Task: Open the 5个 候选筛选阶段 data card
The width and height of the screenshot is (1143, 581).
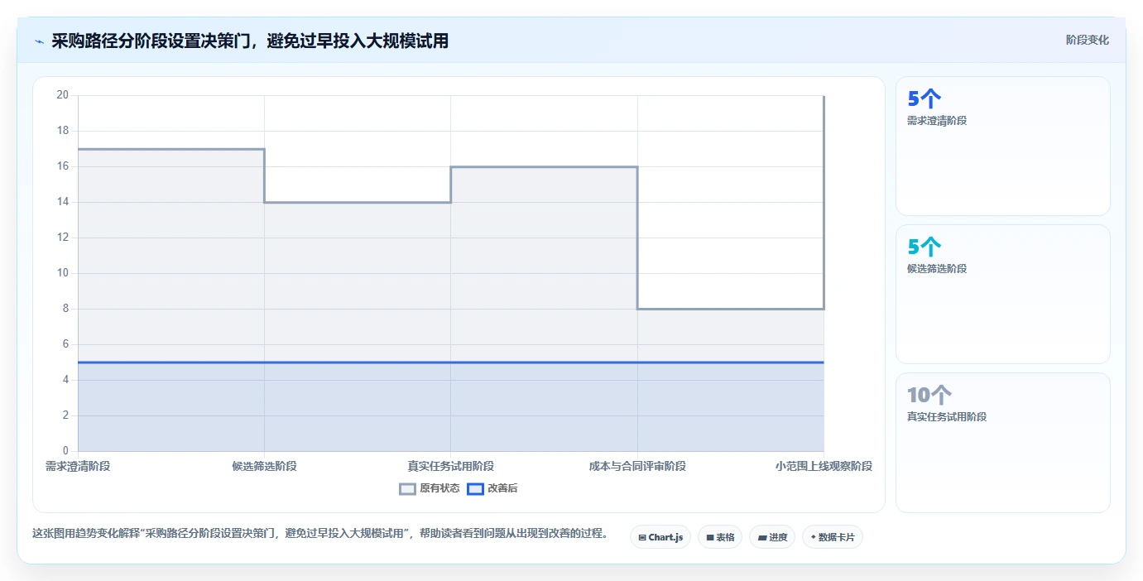Action: pyautogui.click(x=1002, y=294)
